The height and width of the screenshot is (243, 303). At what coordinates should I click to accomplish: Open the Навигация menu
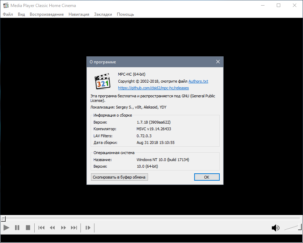[79, 14]
